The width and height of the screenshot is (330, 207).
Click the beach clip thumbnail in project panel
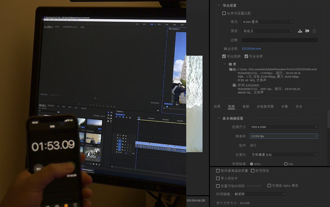93,139
